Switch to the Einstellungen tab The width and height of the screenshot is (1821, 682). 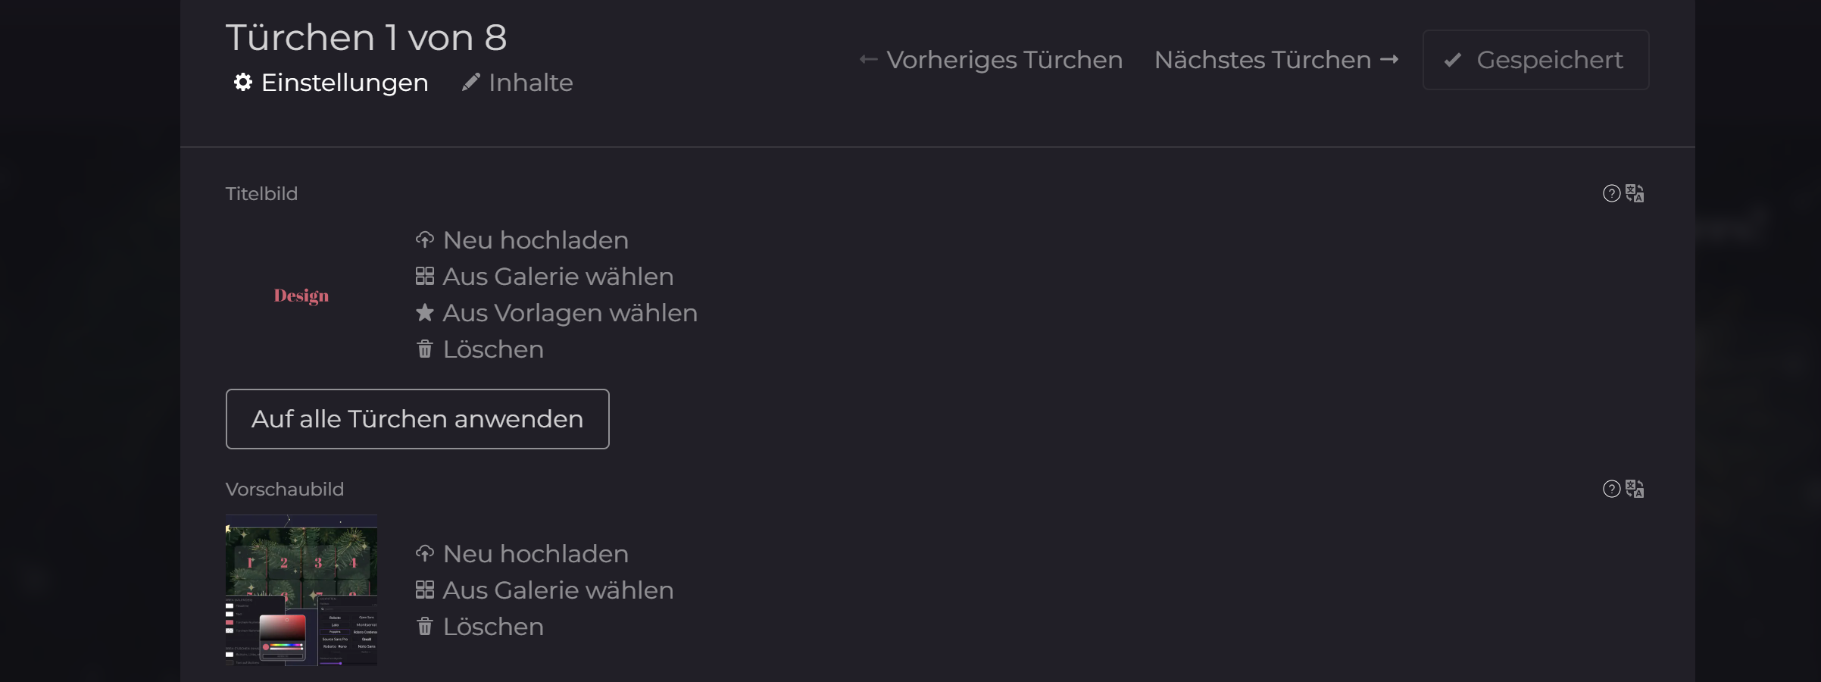(x=344, y=83)
